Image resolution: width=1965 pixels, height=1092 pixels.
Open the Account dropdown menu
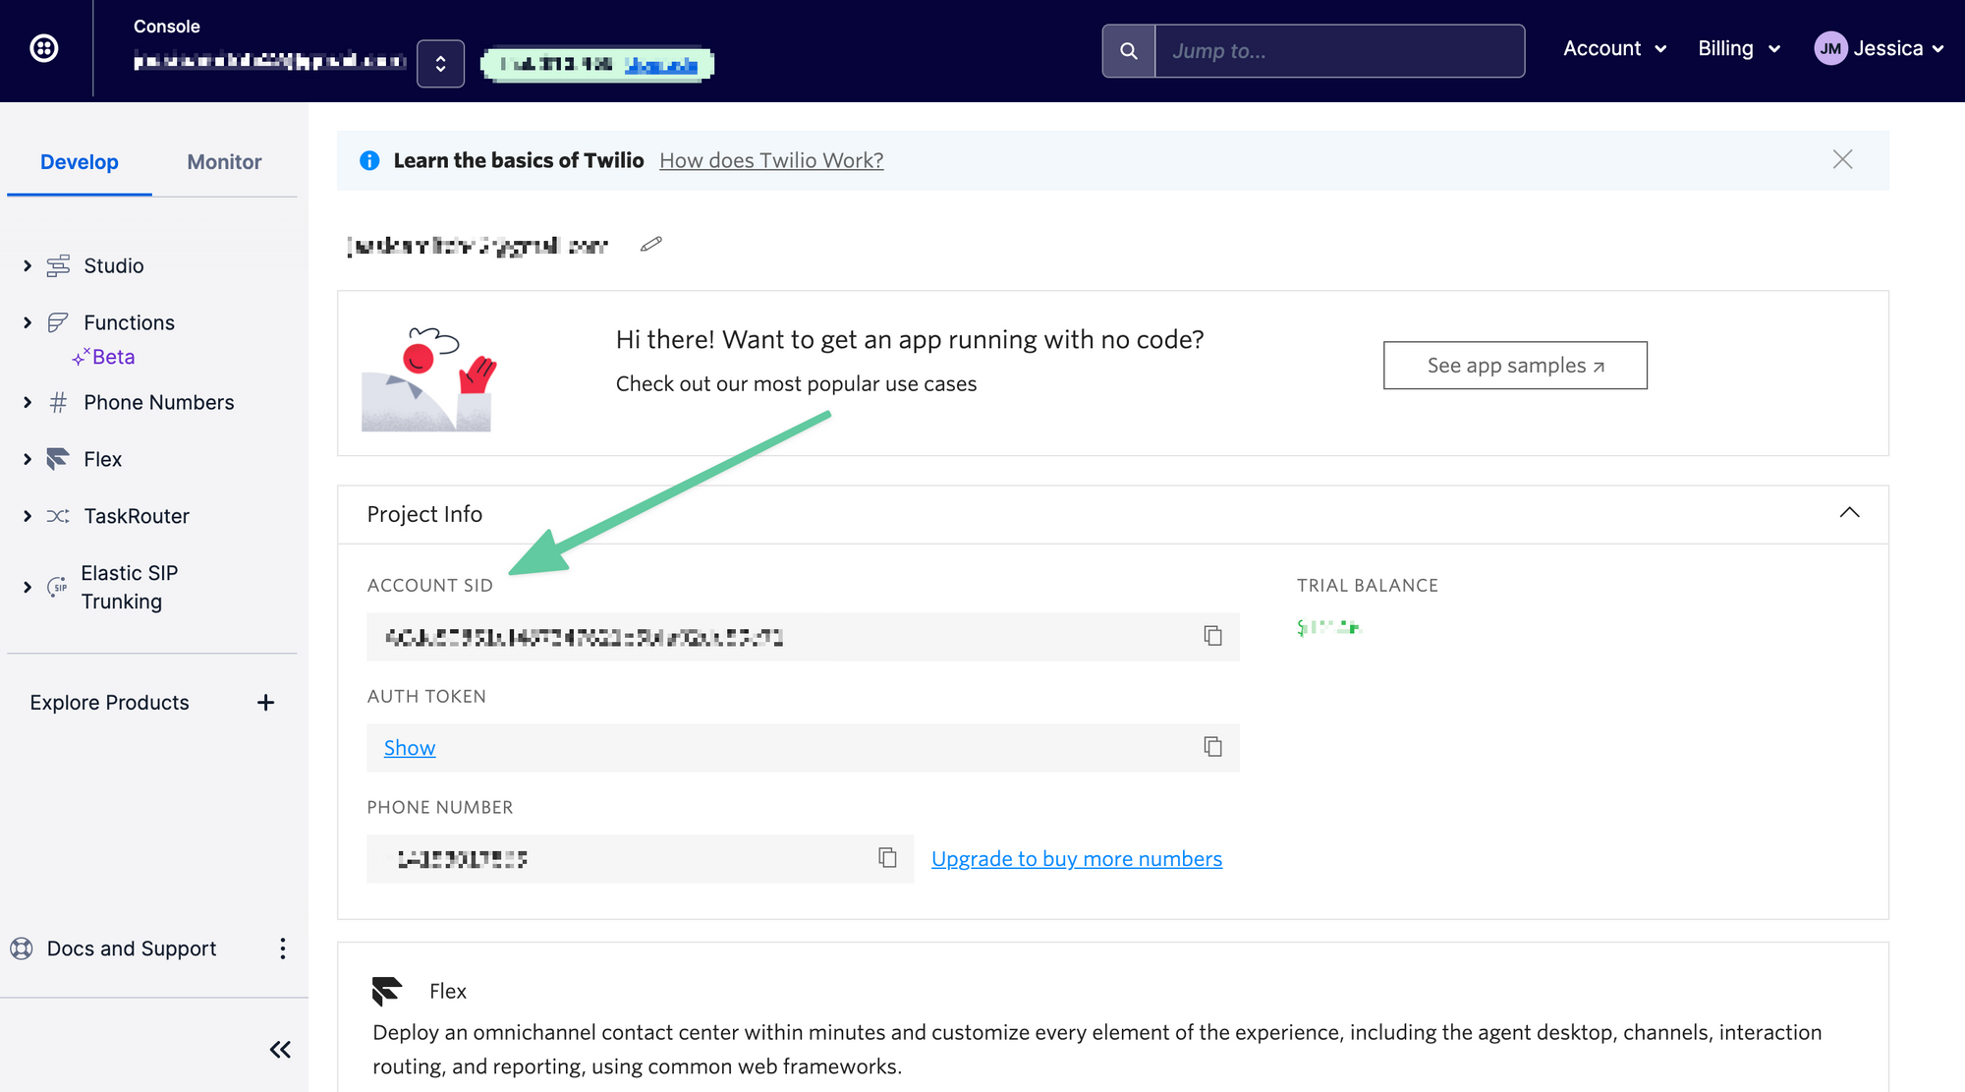(x=1614, y=48)
